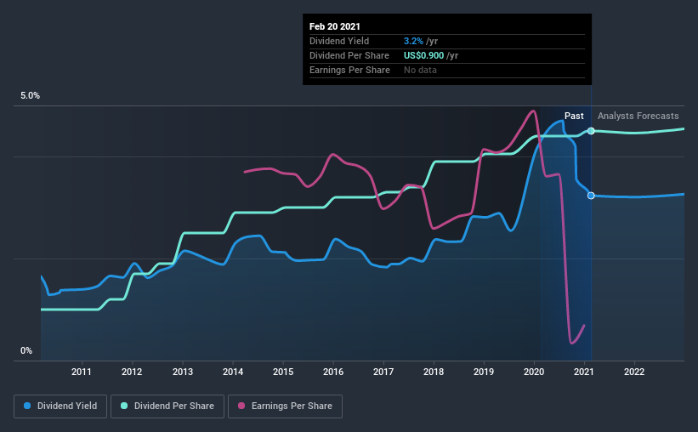Select the 2019 x-axis label

484,372
